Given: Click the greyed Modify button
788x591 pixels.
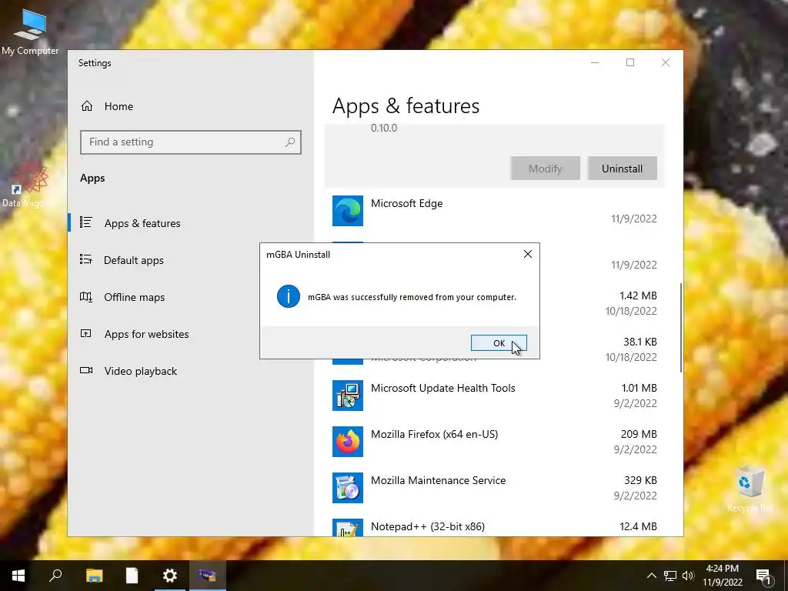Looking at the screenshot, I should 546,169.
